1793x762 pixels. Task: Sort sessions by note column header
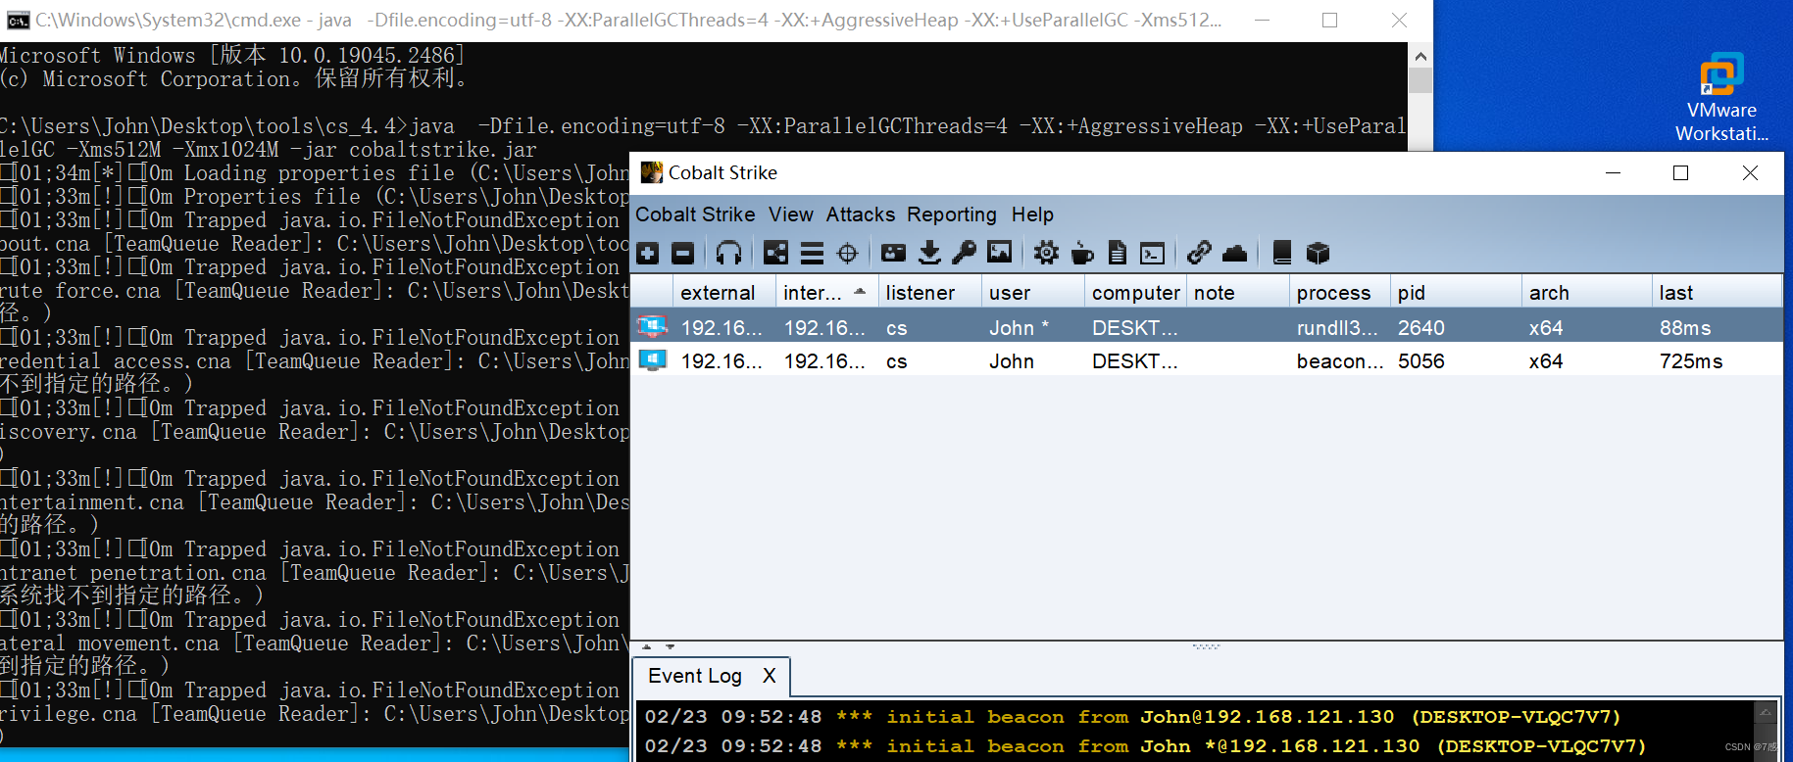[x=1238, y=293]
